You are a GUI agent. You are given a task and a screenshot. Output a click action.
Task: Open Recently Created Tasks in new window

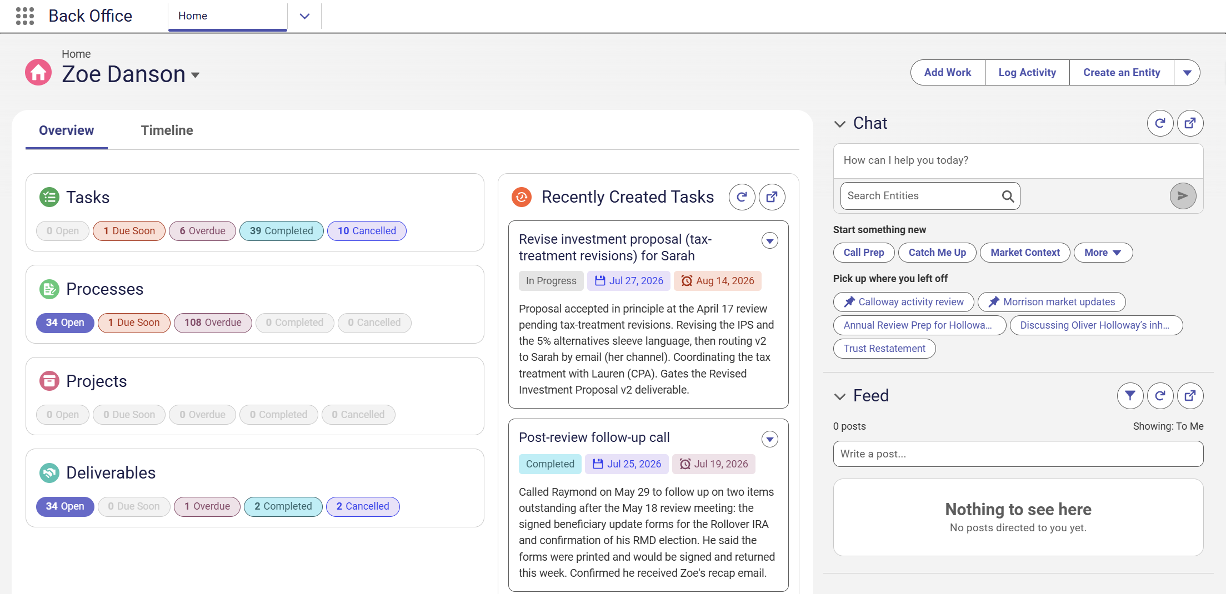(772, 197)
